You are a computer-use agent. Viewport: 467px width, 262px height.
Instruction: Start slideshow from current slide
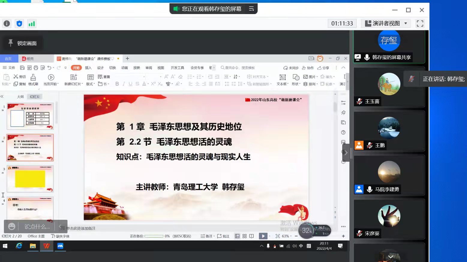point(263,236)
